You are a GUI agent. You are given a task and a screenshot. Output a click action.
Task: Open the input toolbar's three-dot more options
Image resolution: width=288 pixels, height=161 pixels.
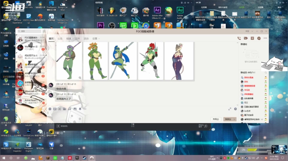[85, 109]
